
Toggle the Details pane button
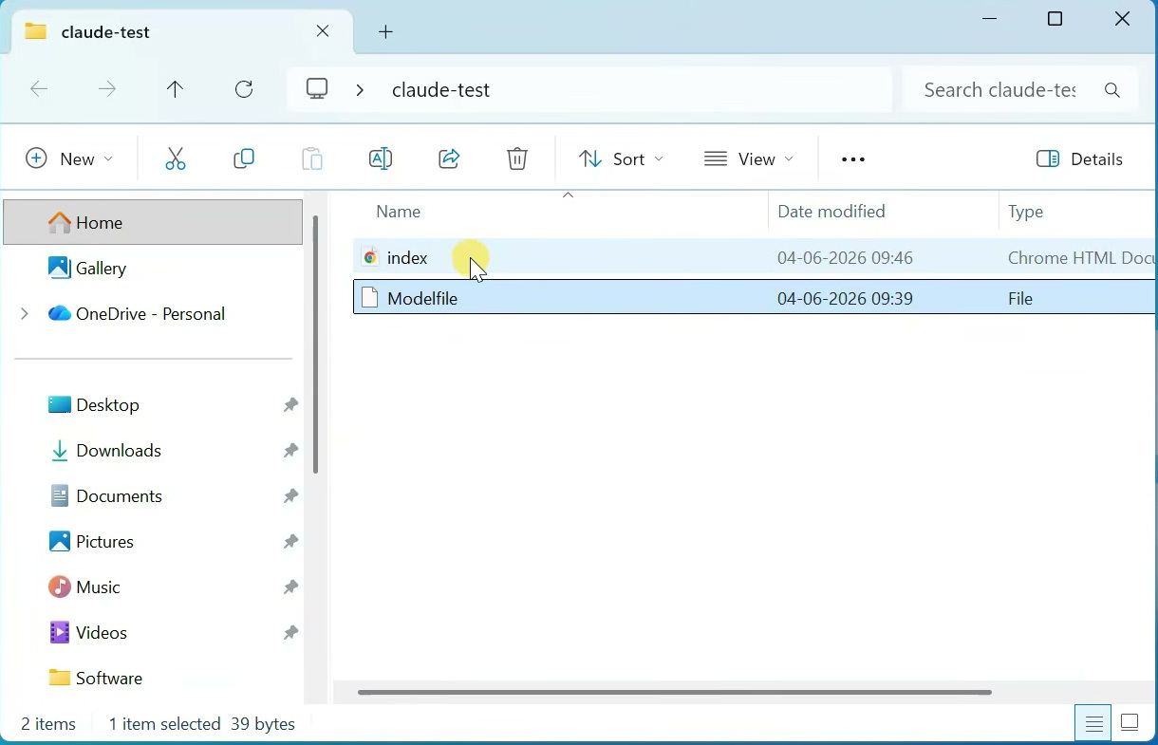coord(1080,159)
